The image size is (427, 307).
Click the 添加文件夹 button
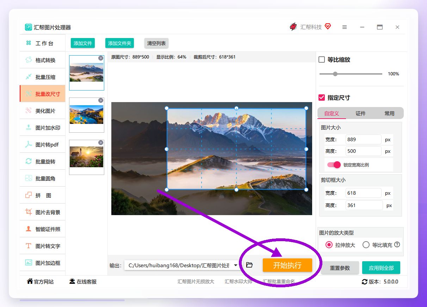click(x=120, y=43)
